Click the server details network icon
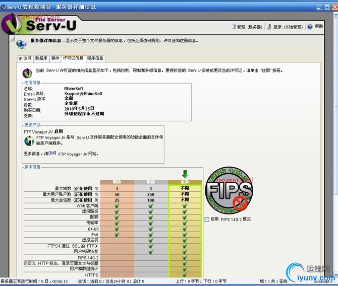This screenshot has height=286, width=338. pos(21,44)
